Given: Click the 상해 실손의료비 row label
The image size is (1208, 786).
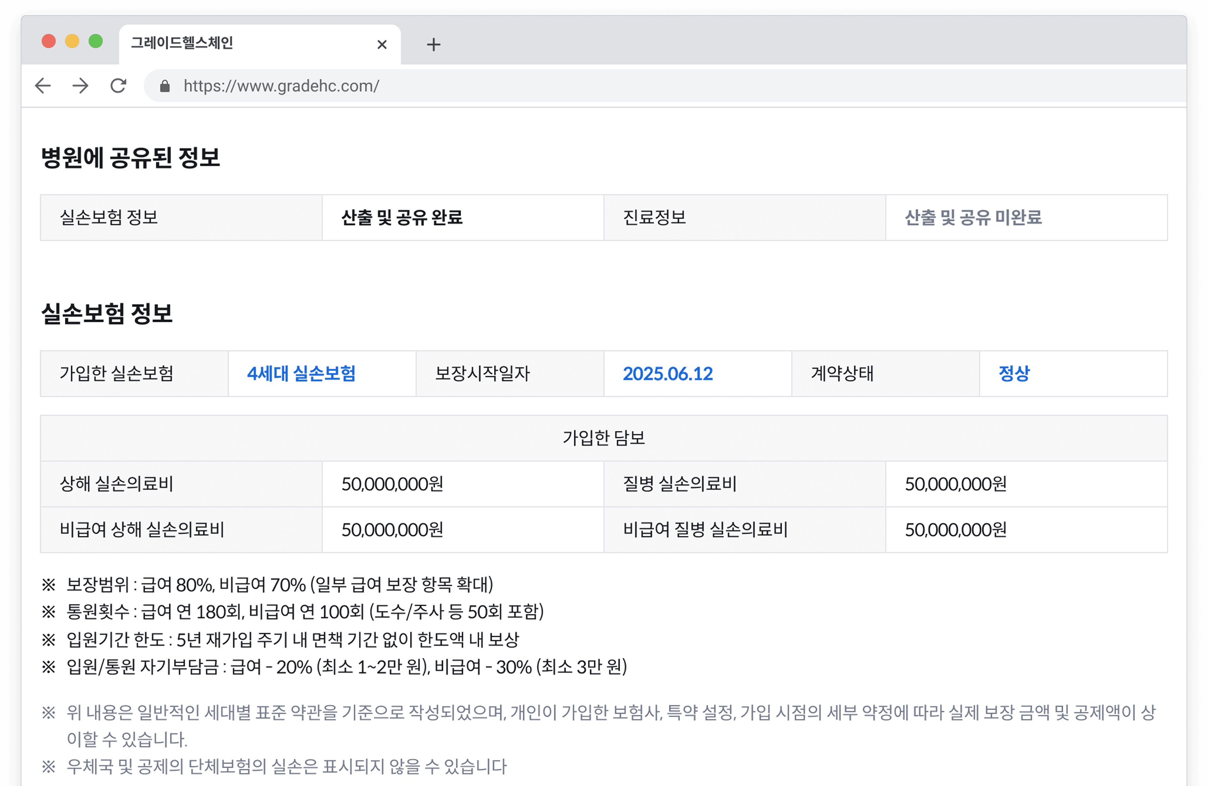Looking at the screenshot, I should point(117,483).
